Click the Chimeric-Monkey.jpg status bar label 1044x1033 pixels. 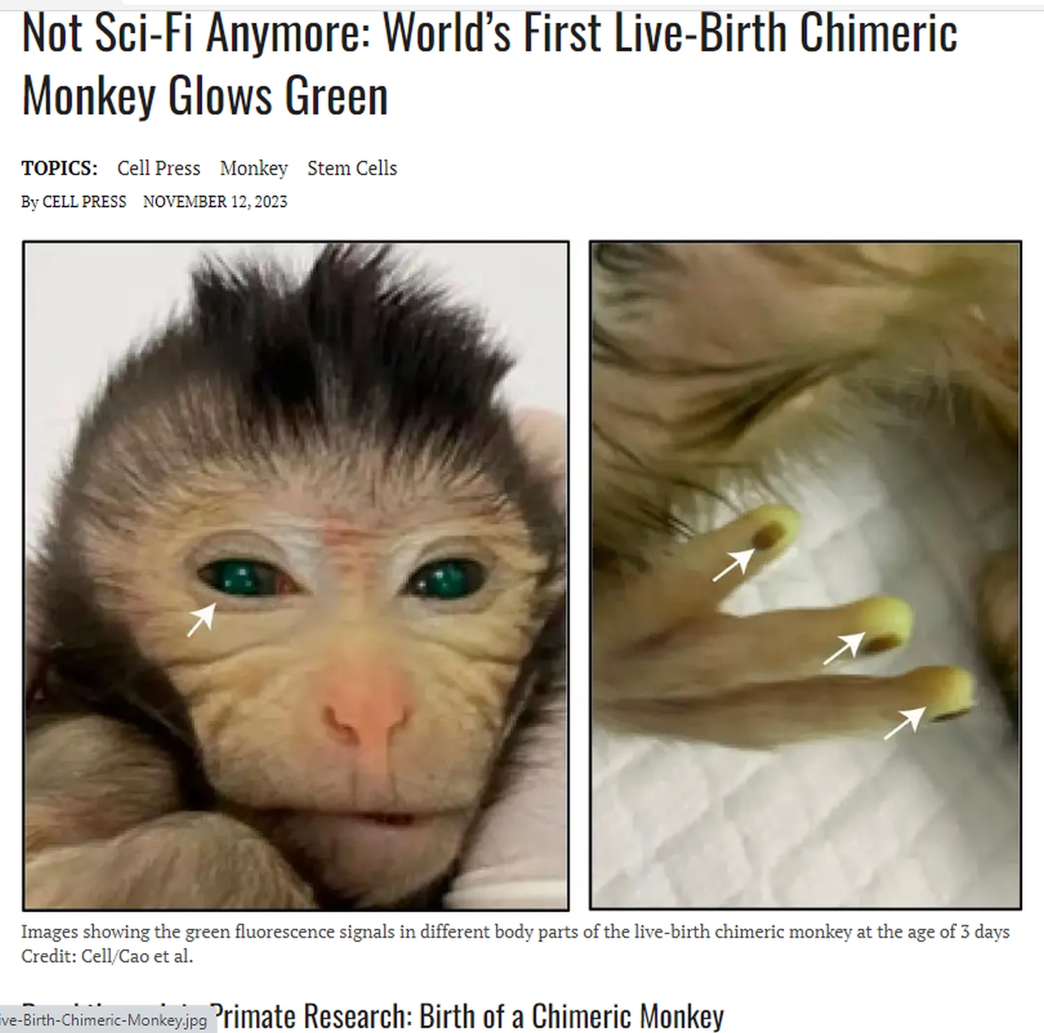pyautogui.click(x=108, y=1020)
